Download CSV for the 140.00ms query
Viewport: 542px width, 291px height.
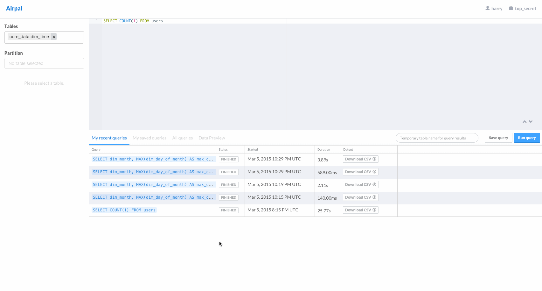360,197
